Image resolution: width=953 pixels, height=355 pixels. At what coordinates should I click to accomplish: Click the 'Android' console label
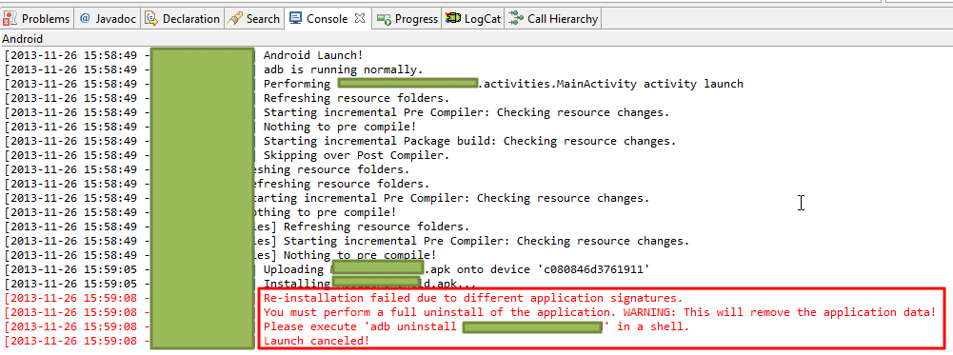click(x=23, y=40)
